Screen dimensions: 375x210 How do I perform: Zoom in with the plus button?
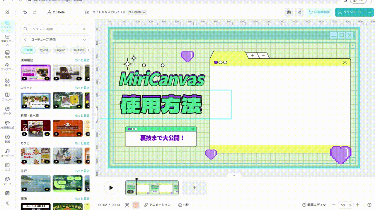pos(357,205)
